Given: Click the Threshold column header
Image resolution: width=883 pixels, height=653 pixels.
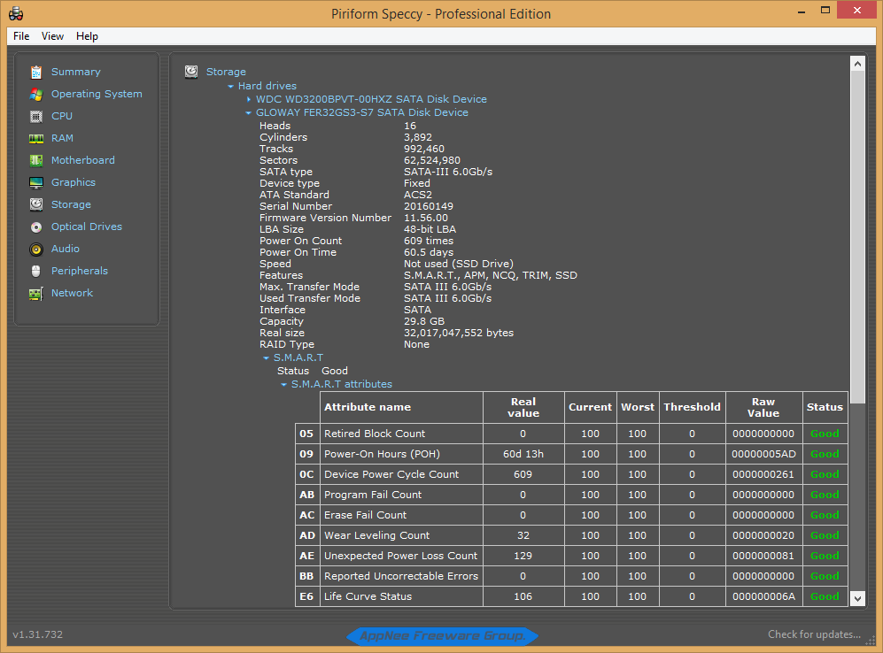Looking at the screenshot, I should [x=692, y=407].
